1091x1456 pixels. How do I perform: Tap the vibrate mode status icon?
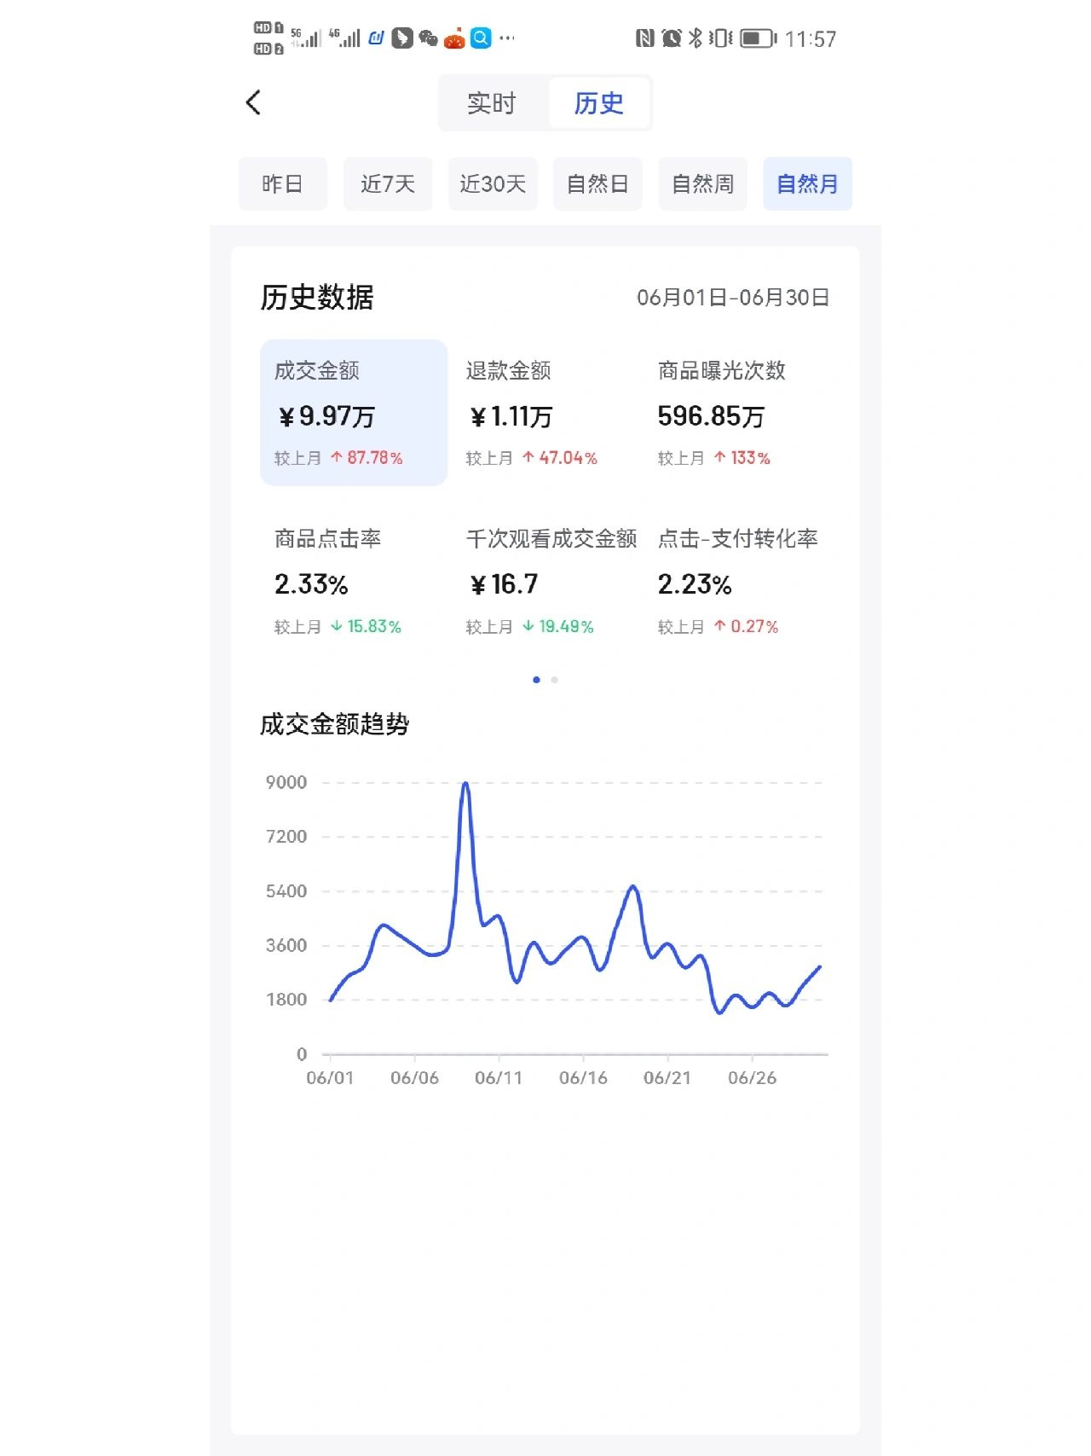pyautogui.click(x=720, y=38)
